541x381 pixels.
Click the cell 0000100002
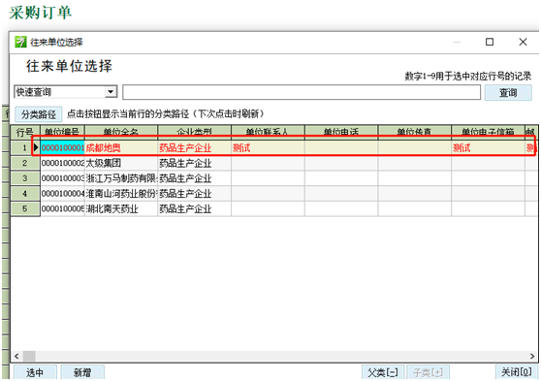point(62,163)
